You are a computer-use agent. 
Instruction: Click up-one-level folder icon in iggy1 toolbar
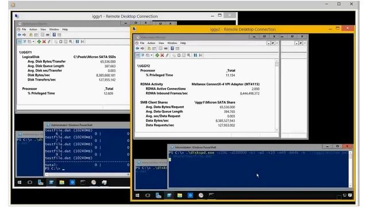click(30, 34)
